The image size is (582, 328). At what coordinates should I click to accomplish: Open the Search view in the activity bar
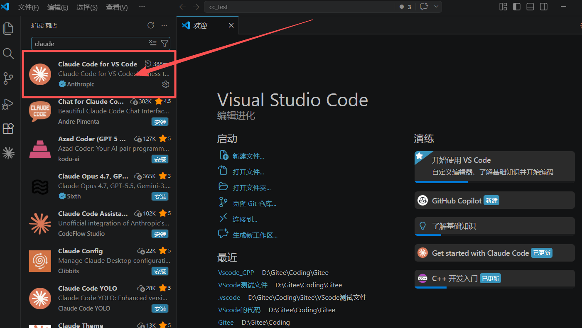(x=8, y=53)
